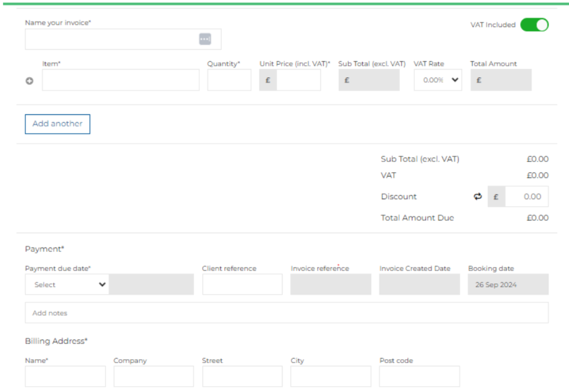Image resolution: width=569 pixels, height=392 pixels.
Task: Click the discount type swap arrows icon
Action: click(478, 196)
